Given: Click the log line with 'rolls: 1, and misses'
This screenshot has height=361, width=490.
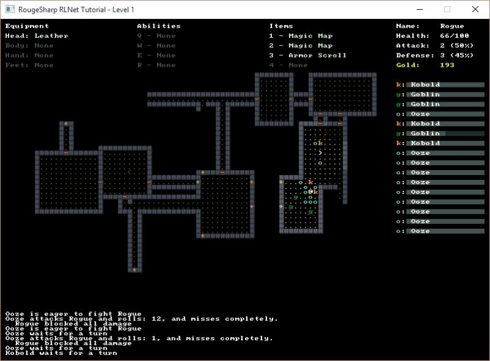Looking at the screenshot, I should (x=139, y=338).
